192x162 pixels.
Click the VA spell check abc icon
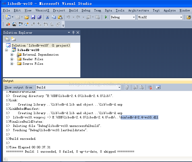tap(52, 24)
